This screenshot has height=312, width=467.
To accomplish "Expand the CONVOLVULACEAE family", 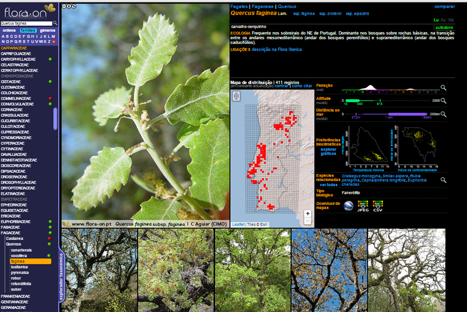I will pos(17,104).
